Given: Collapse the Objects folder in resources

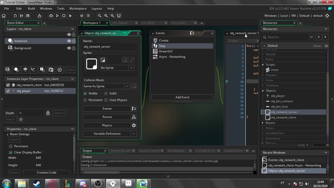Looking at the screenshot, I should (x=263, y=91).
